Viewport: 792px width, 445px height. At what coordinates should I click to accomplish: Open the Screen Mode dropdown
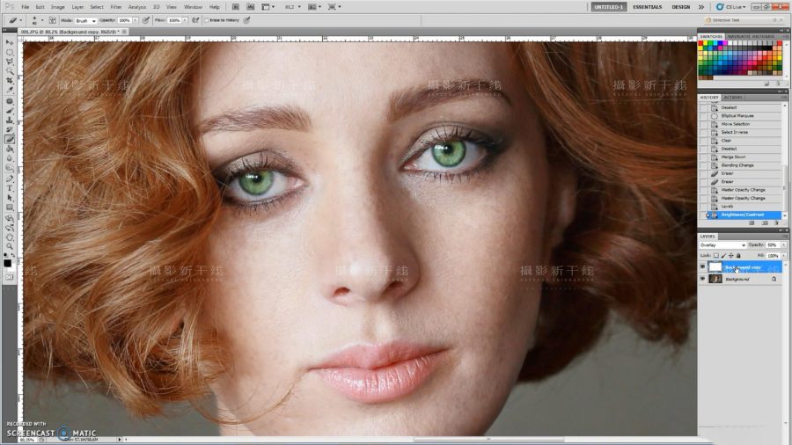point(334,7)
